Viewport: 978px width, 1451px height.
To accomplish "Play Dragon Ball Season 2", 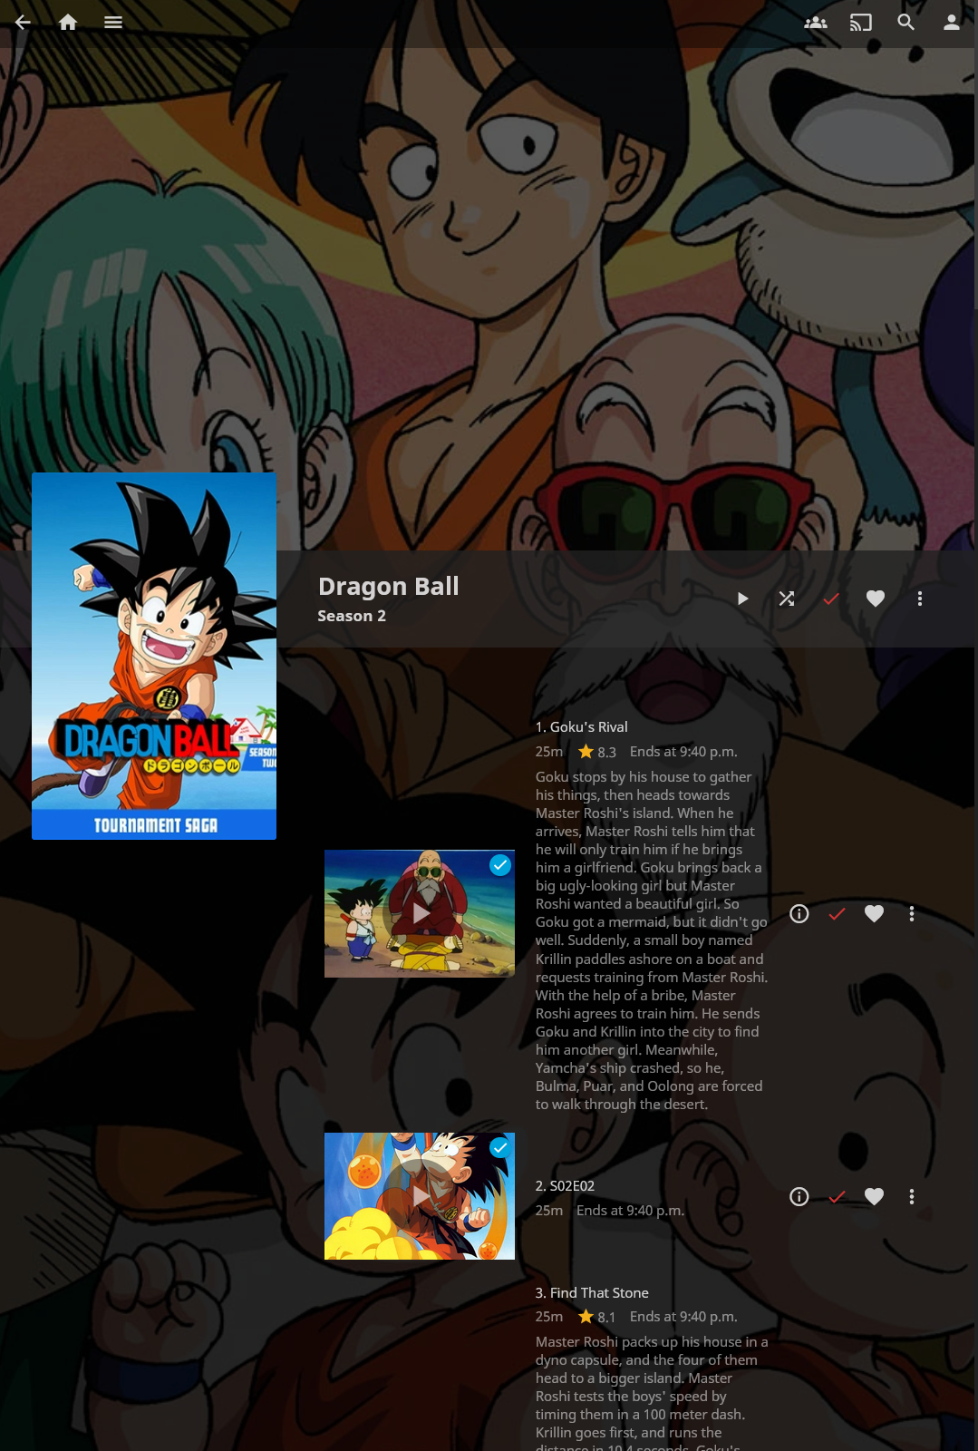I will (x=742, y=599).
